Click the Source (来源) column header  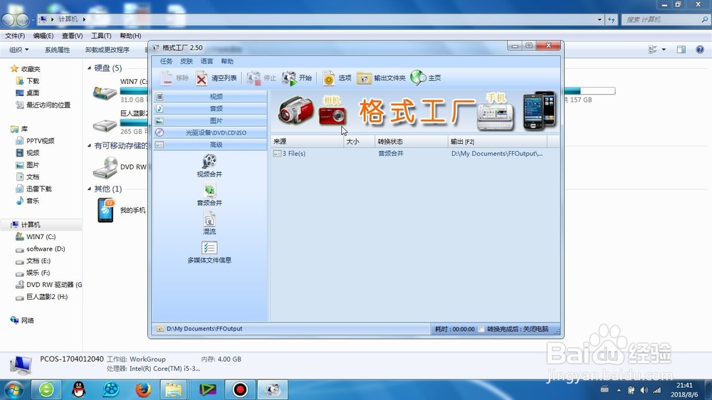(x=307, y=142)
